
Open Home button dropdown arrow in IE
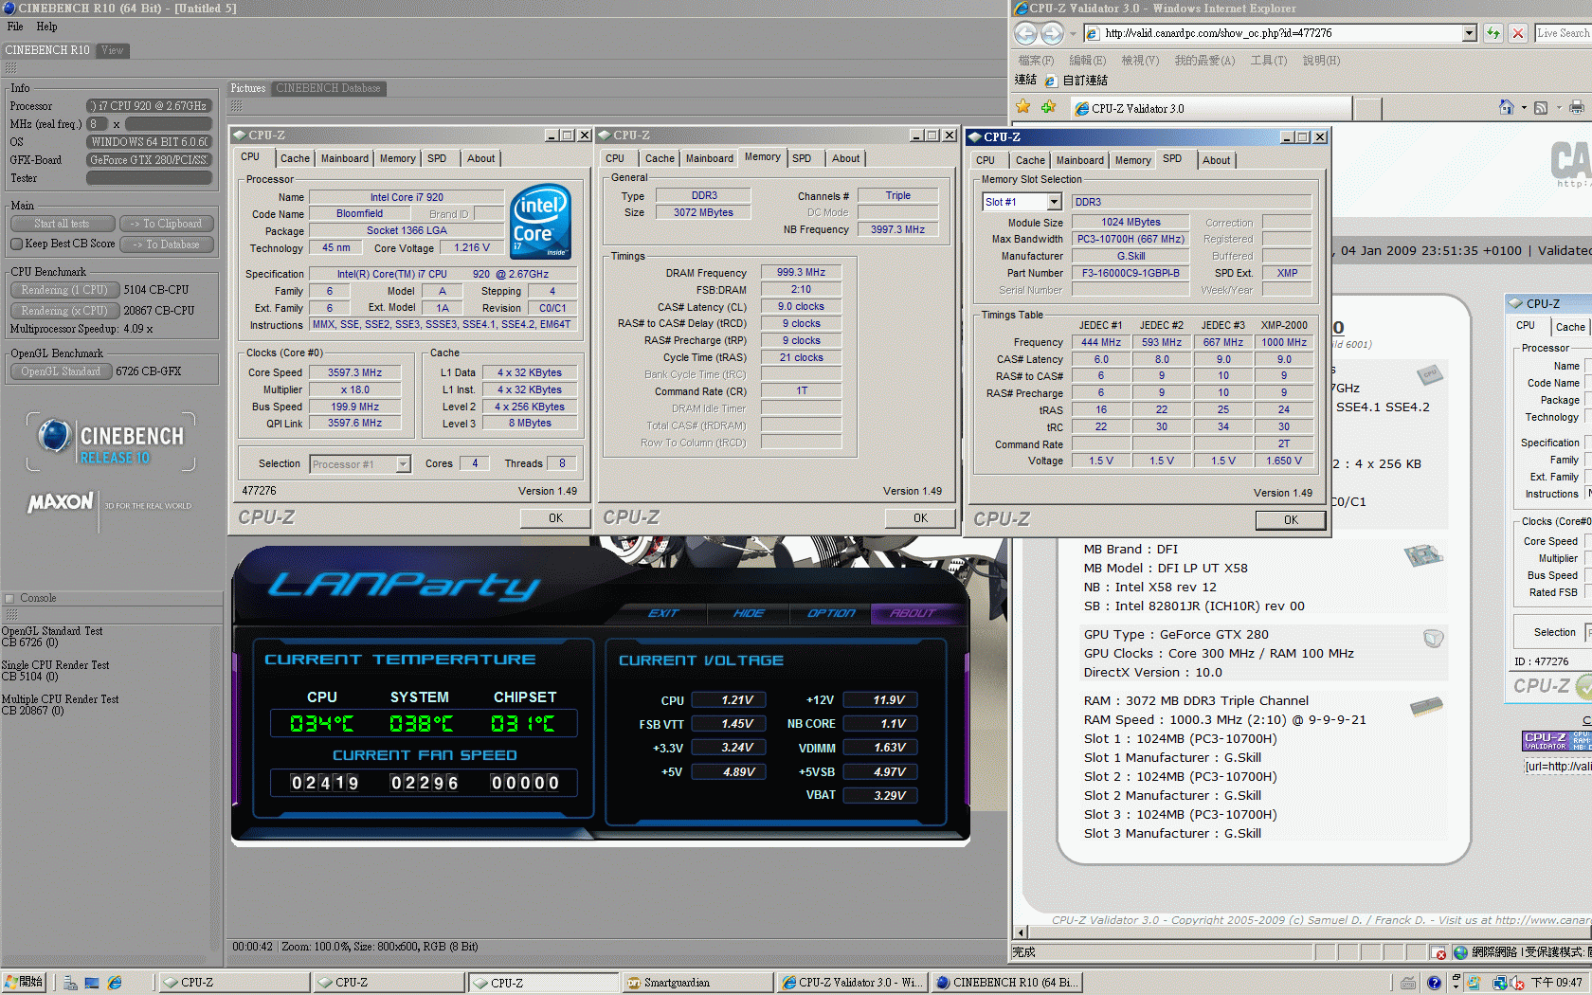point(1523,108)
